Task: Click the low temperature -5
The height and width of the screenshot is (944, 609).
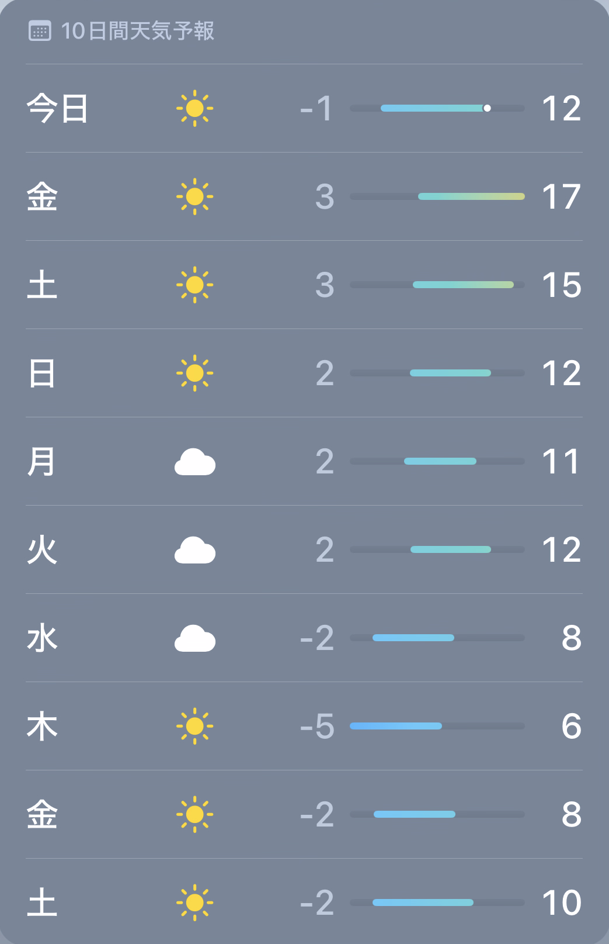Action: pyautogui.click(x=317, y=727)
